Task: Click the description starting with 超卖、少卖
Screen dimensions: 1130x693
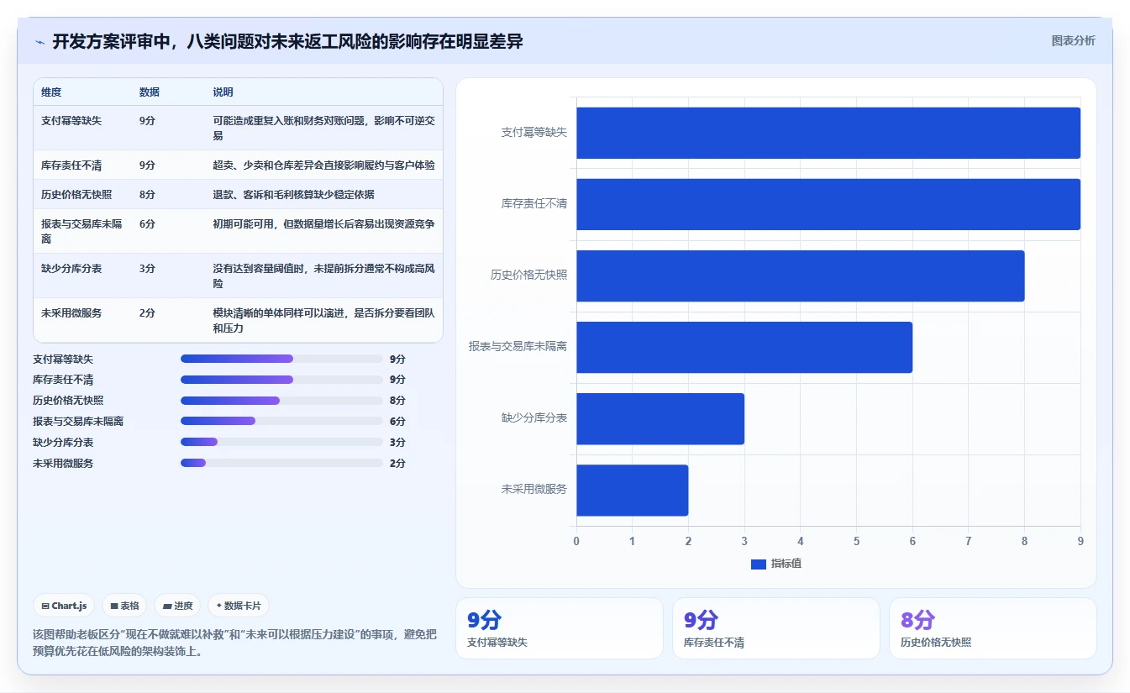Action: tap(323, 165)
